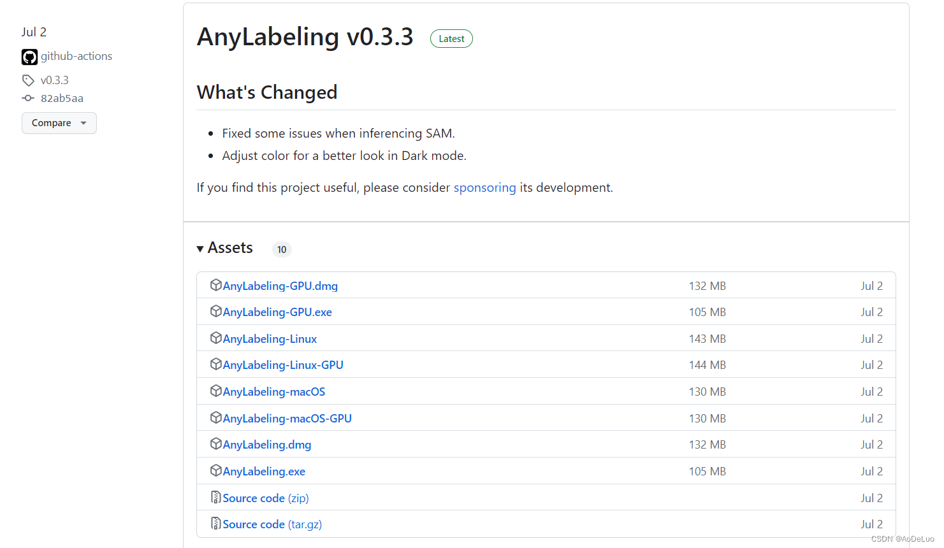Download the AnyLabeling-Linux asset
The image size is (944, 548).
pyautogui.click(x=270, y=339)
